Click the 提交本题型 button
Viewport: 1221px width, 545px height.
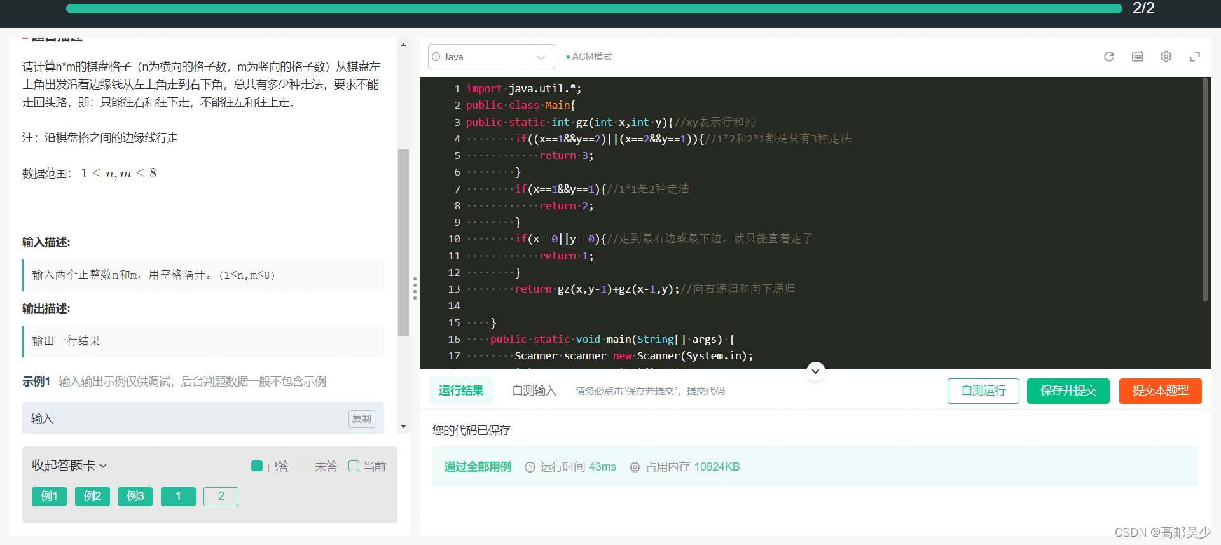pos(1161,390)
